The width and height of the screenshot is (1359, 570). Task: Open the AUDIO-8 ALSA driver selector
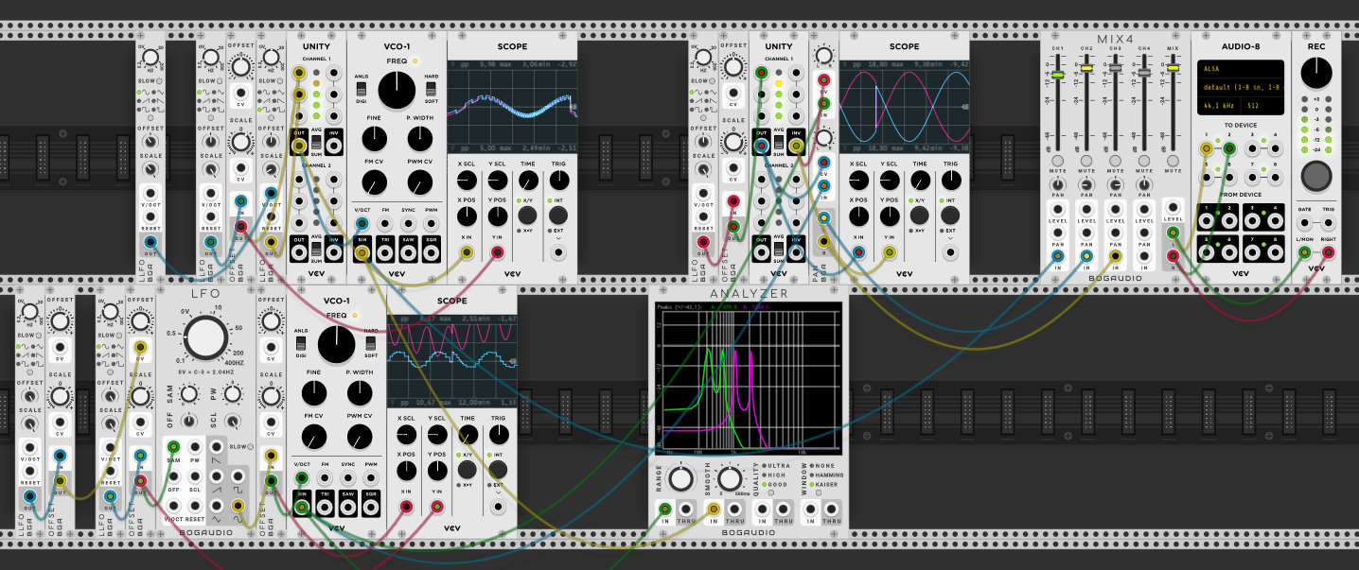point(1241,69)
